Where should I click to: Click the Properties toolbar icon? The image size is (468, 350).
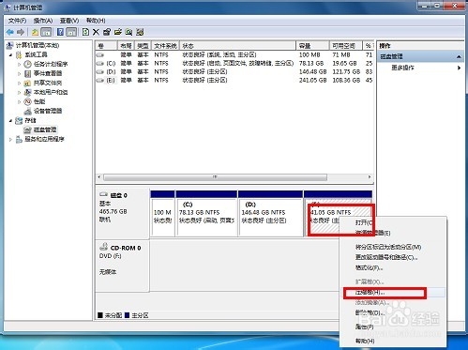107,32
